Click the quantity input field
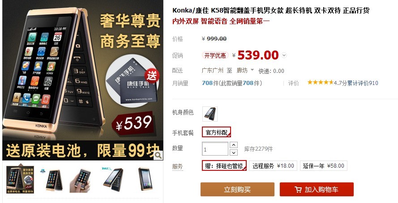 [215, 149]
